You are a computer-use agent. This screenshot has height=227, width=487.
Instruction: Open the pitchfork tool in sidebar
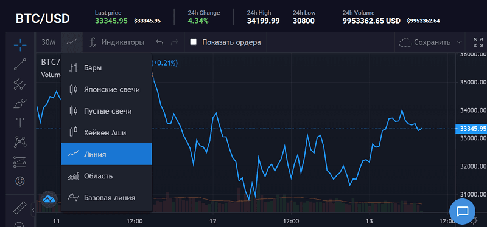click(x=20, y=84)
